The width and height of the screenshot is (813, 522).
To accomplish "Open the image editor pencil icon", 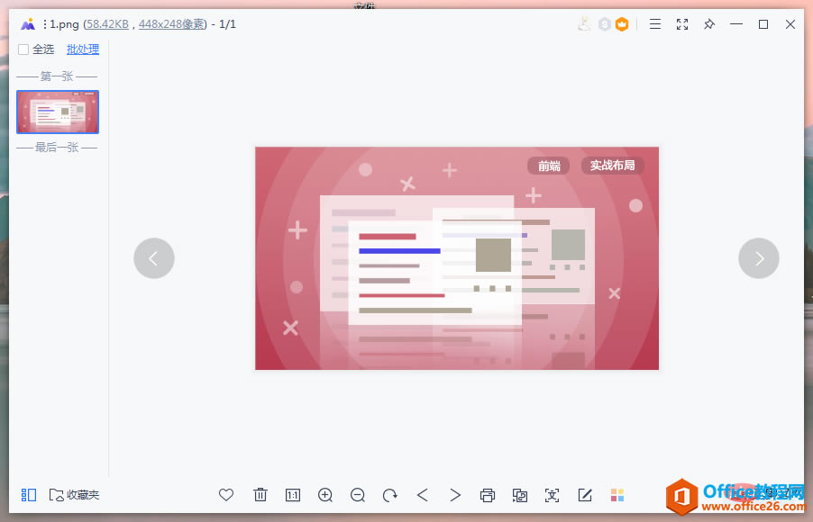I will click(585, 495).
